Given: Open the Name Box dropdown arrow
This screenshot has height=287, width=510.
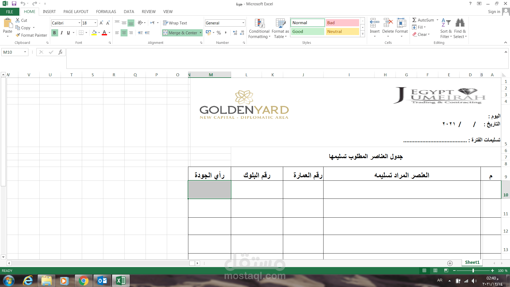Looking at the screenshot, I should coord(25,52).
